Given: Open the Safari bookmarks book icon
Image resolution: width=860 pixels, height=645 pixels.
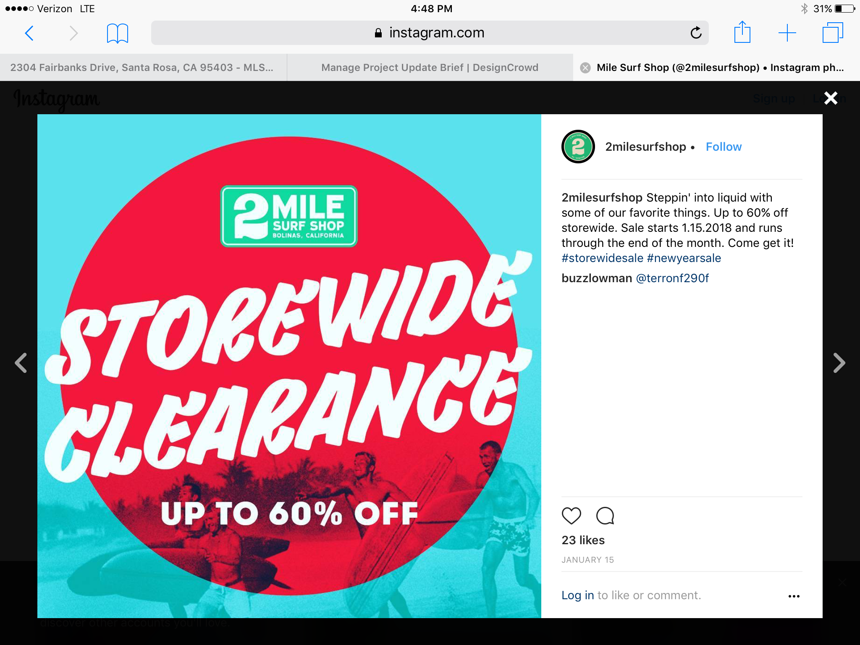Looking at the screenshot, I should pyautogui.click(x=118, y=33).
